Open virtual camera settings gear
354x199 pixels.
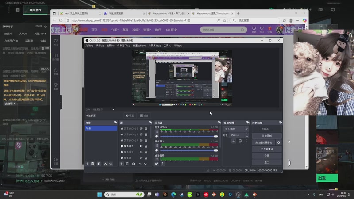[x=279, y=142]
